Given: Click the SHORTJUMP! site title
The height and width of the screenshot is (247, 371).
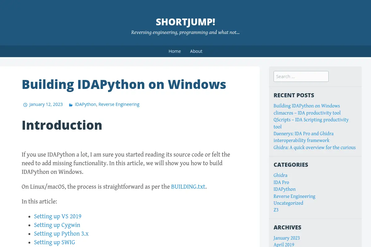Looking at the screenshot, I should 185,22.
